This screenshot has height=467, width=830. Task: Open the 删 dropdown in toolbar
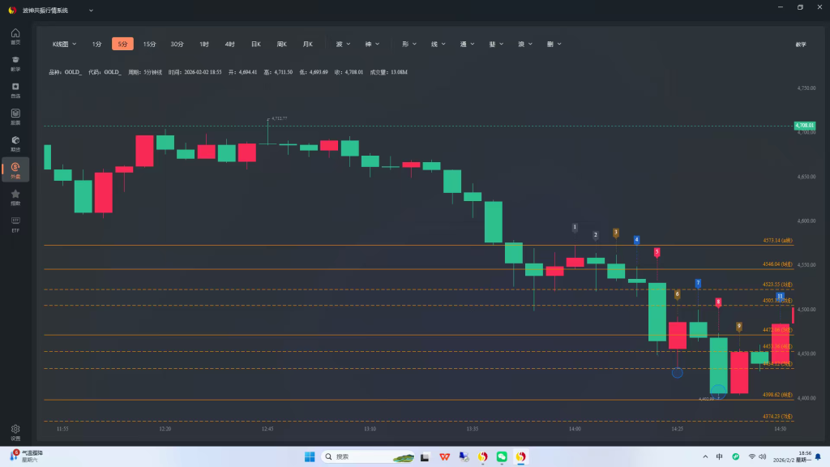(554, 44)
